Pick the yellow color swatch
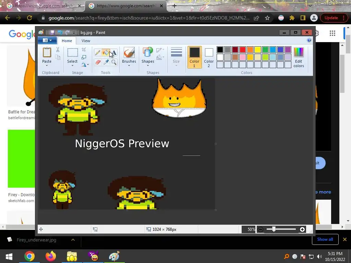351x263 pixels. pos(258,49)
